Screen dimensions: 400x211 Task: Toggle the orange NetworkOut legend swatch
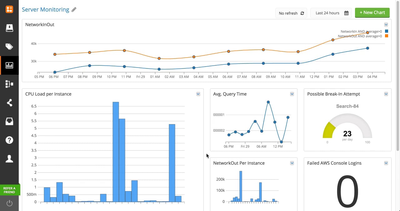click(387, 36)
